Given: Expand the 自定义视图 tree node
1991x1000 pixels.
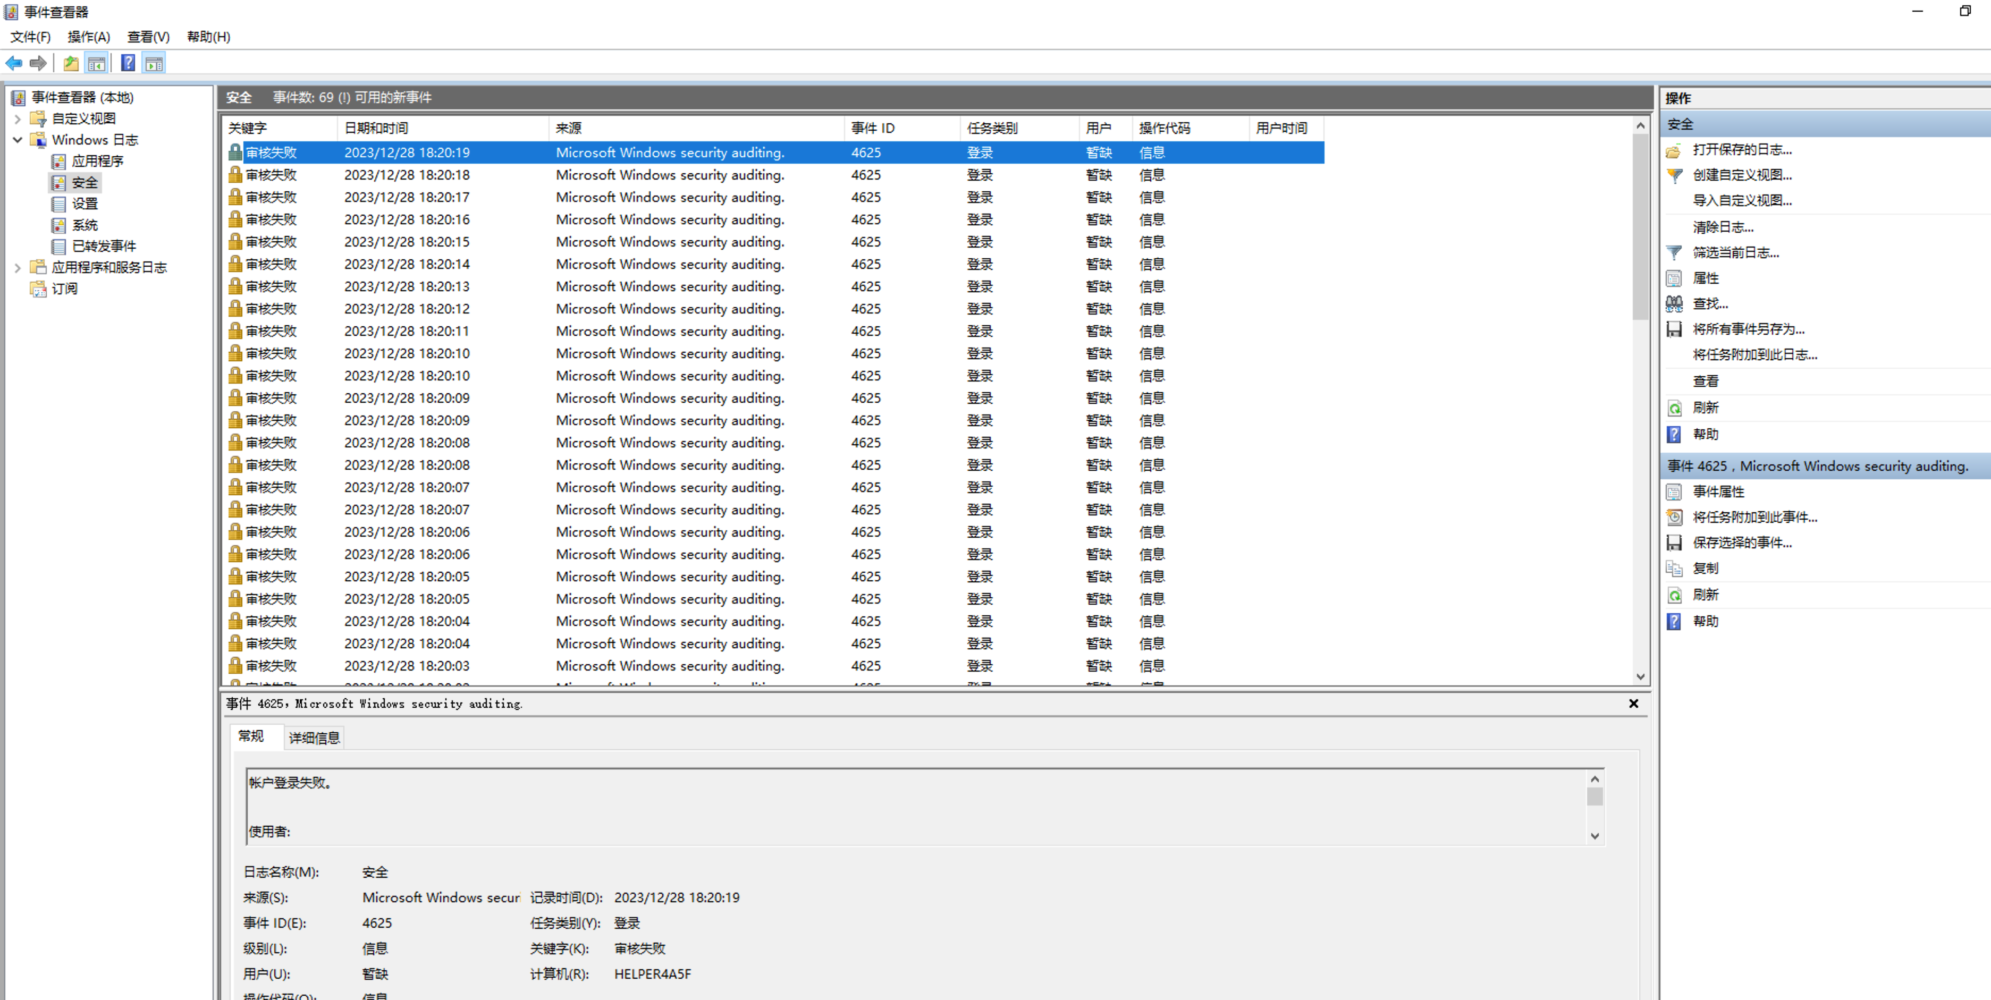Looking at the screenshot, I should click(17, 119).
